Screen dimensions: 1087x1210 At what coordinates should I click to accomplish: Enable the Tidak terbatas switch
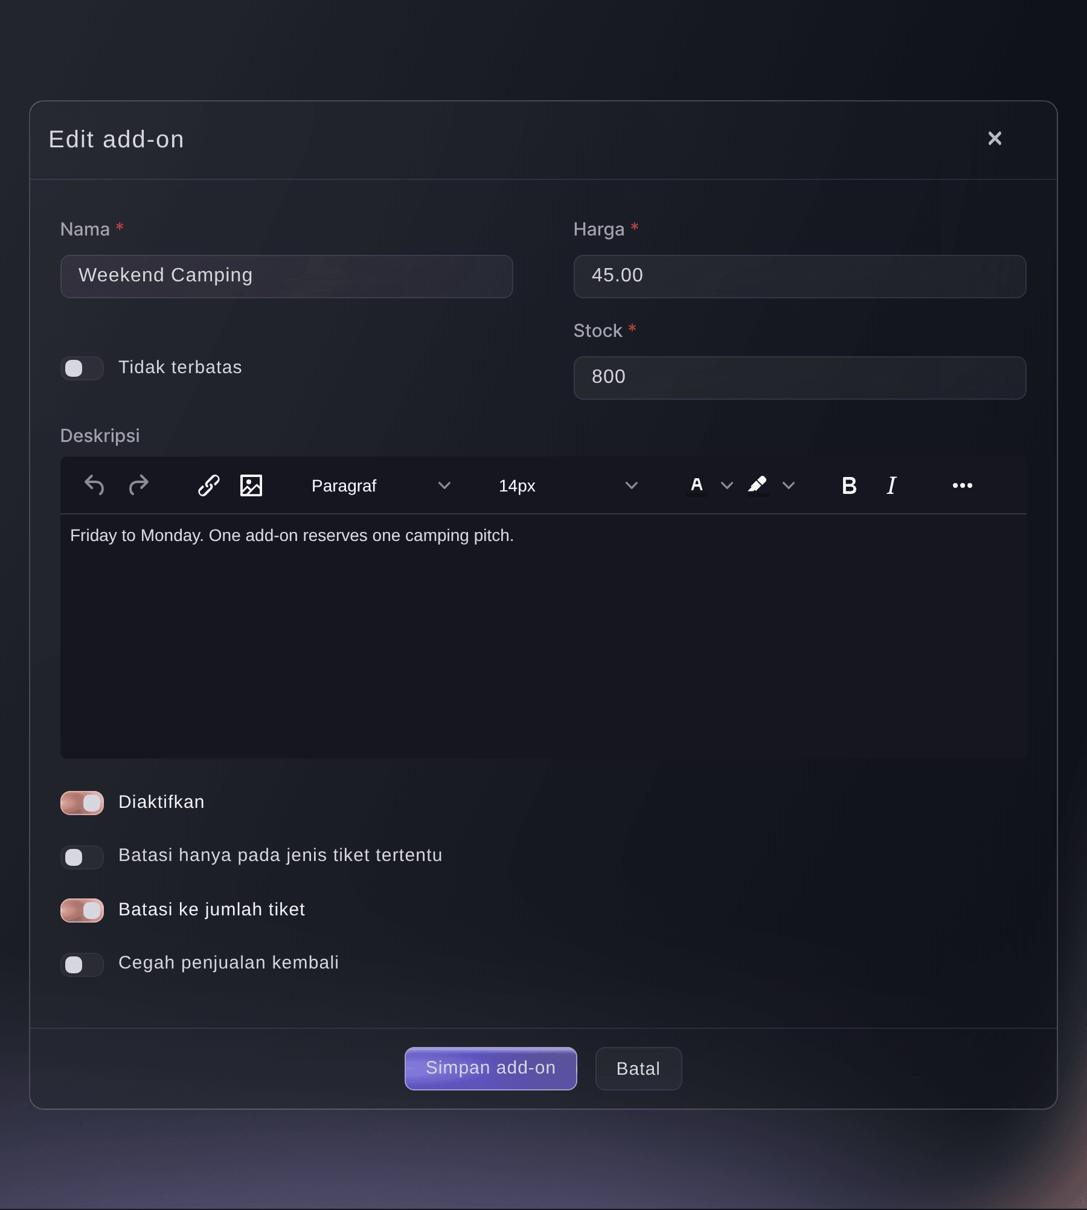pos(82,368)
